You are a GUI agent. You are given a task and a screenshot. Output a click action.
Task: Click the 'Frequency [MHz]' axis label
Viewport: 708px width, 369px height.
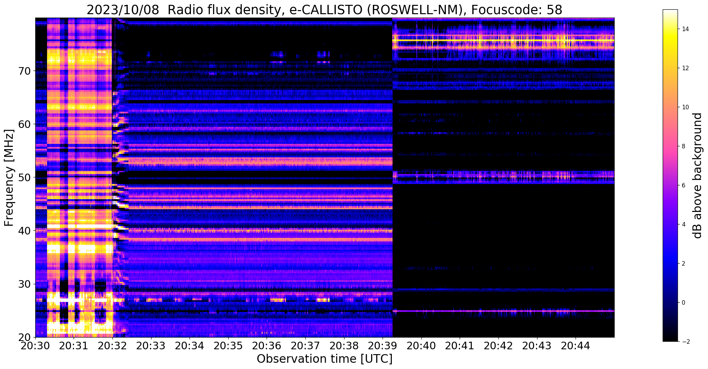[9, 178]
